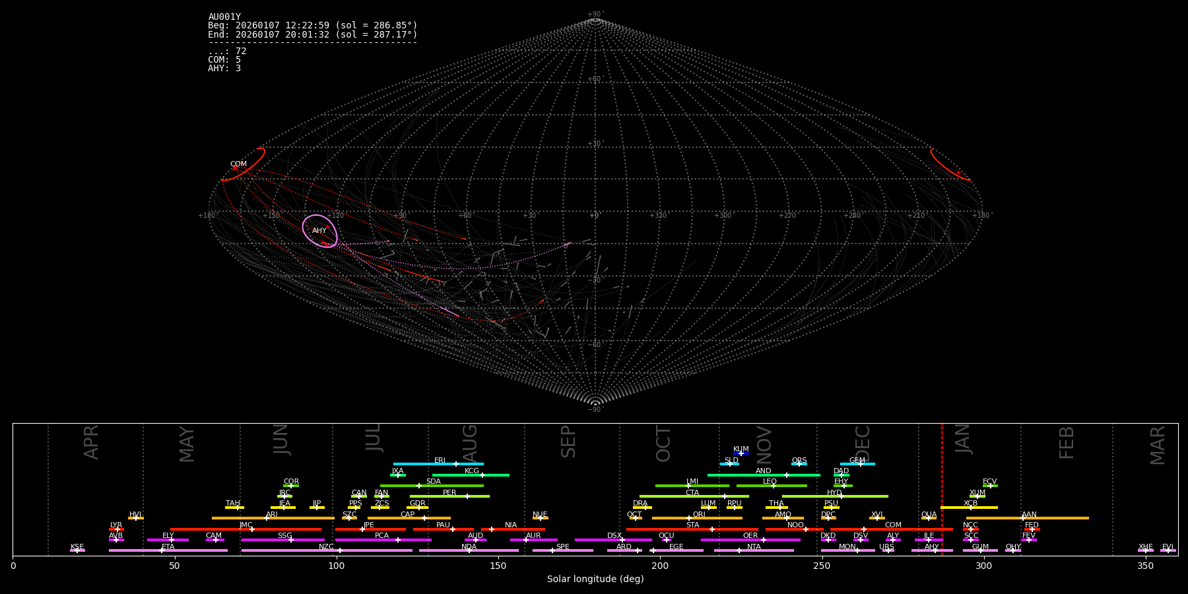This screenshot has height=594, width=1188.
Task: Click the 'COM: 5' count in header
Action: click(x=224, y=60)
